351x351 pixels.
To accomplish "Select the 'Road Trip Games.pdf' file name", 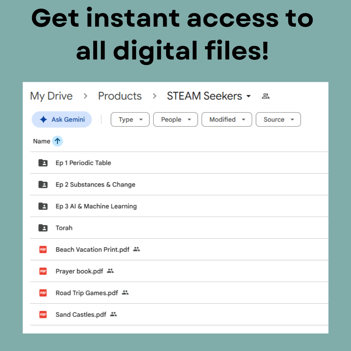I will [87, 293].
